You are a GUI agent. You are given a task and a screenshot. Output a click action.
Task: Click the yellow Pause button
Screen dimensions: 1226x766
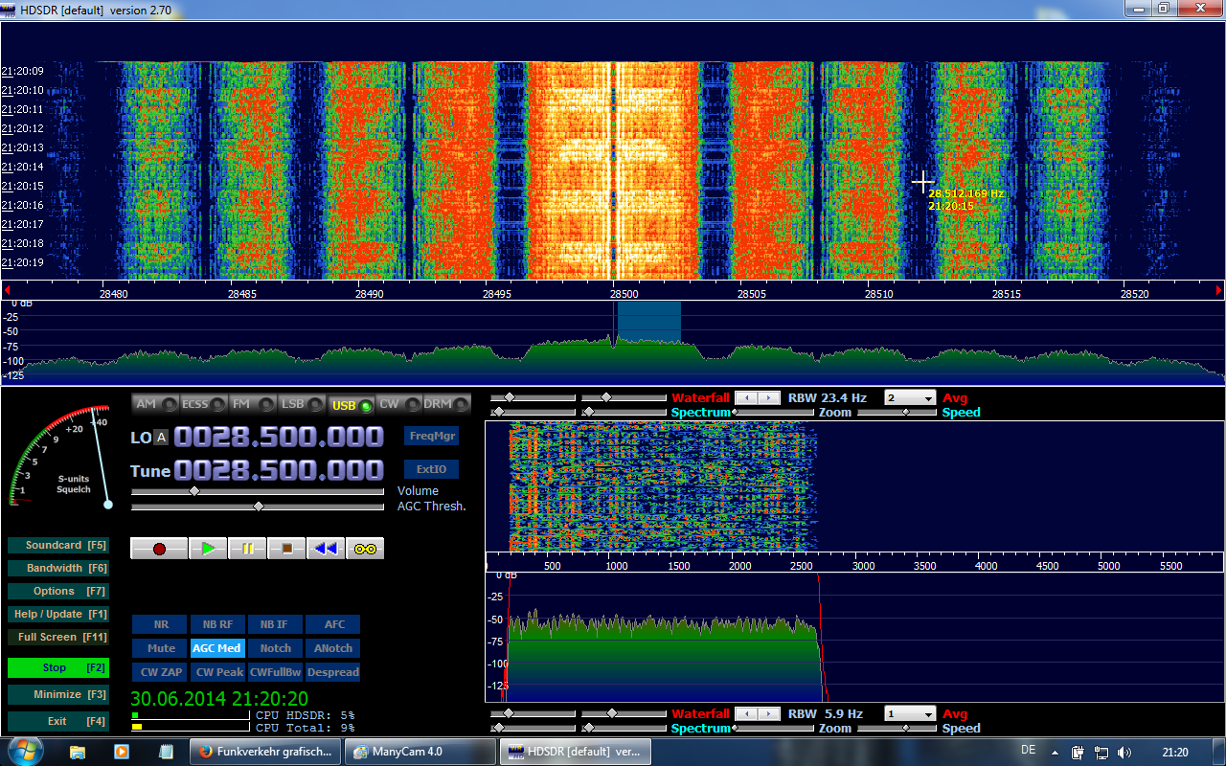point(247,549)
